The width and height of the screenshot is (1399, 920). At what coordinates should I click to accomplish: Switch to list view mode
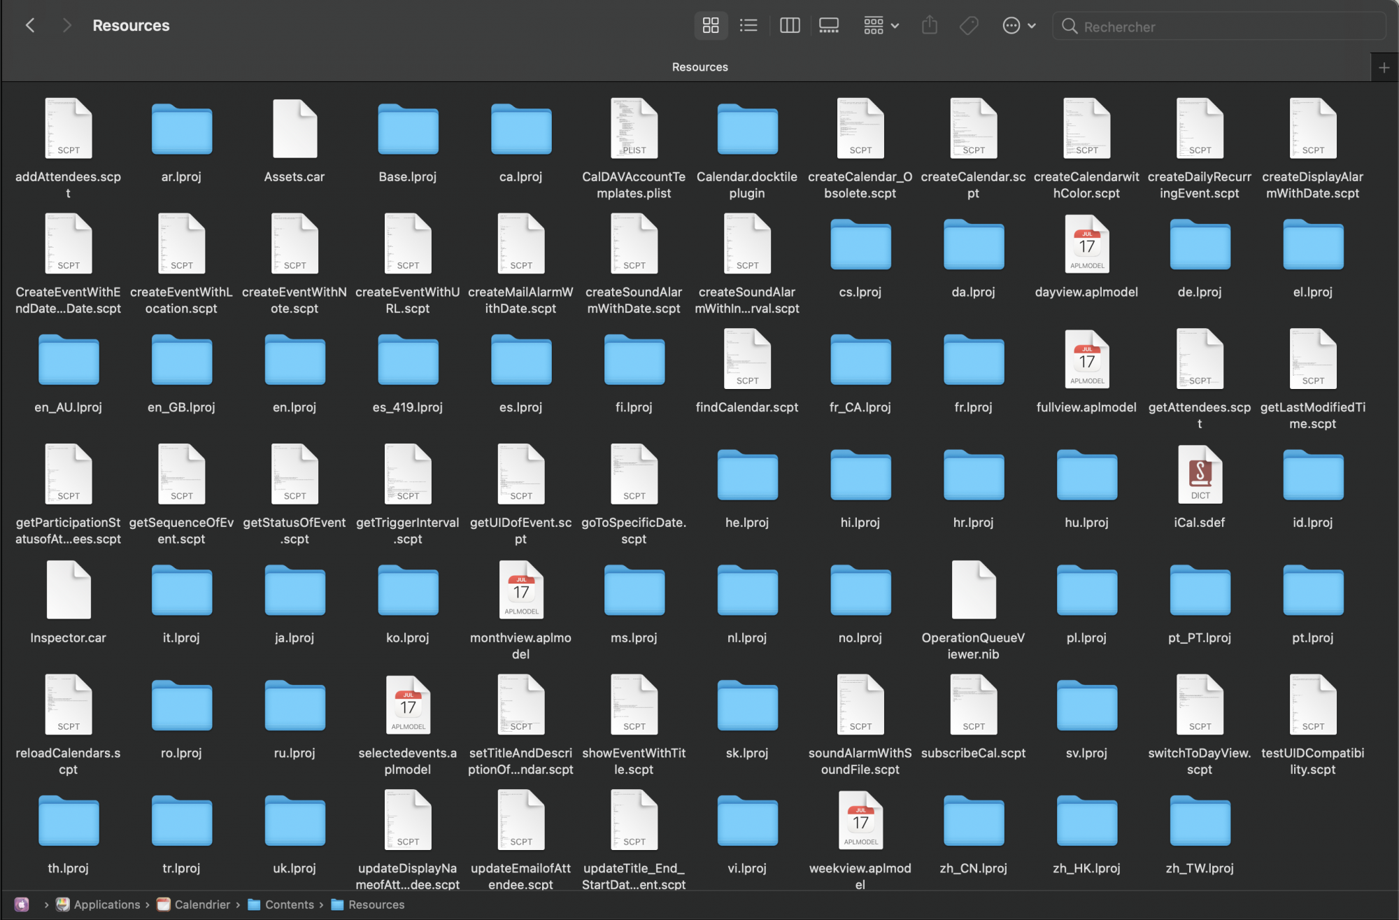748,26
